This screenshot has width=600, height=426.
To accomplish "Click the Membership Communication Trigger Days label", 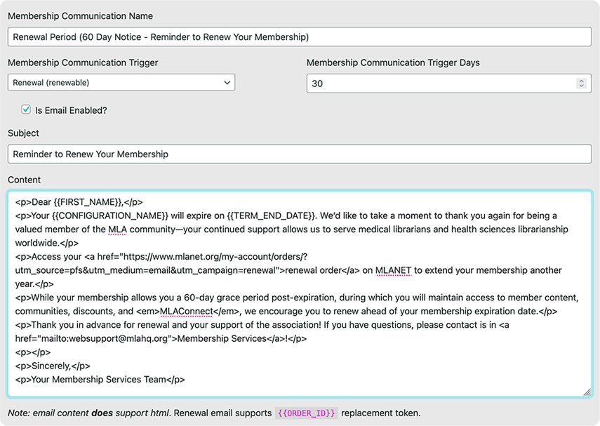I will (393, 62).
